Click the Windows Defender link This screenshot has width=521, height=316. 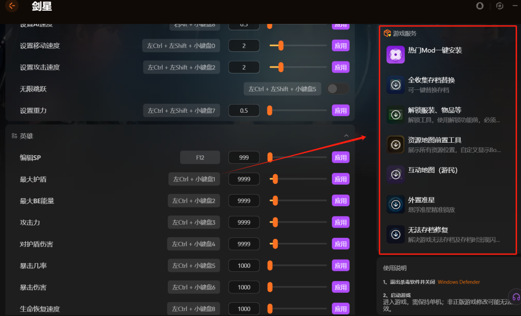point(458,282)
